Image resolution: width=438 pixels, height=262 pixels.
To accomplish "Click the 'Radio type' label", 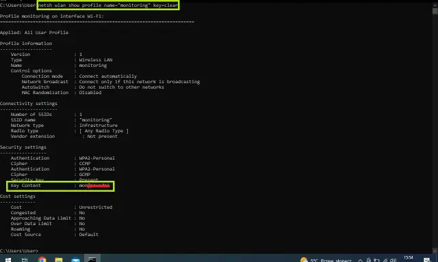I will tap(25, 131).
